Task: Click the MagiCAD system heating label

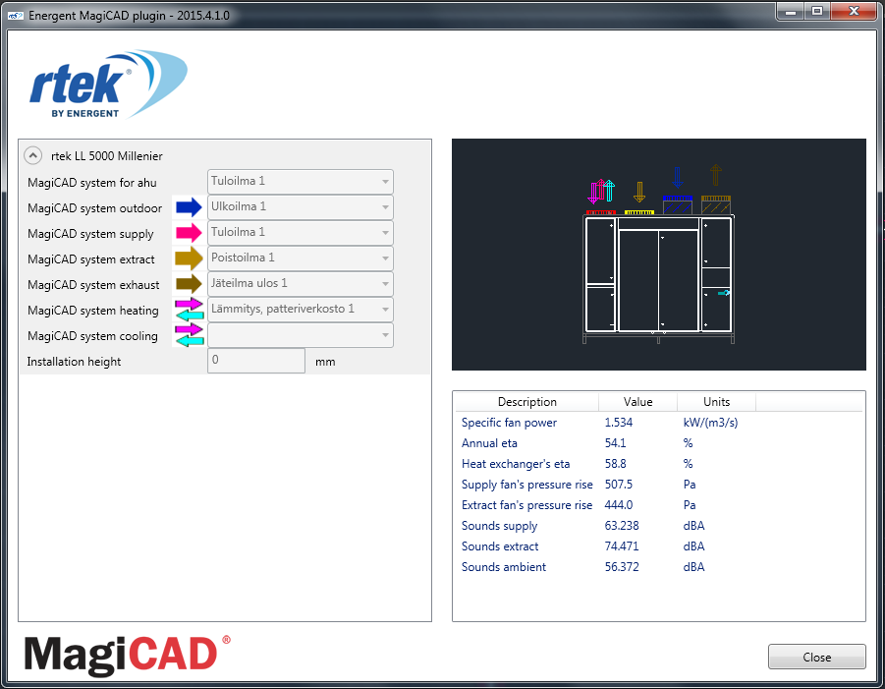Action: [93, 311]
